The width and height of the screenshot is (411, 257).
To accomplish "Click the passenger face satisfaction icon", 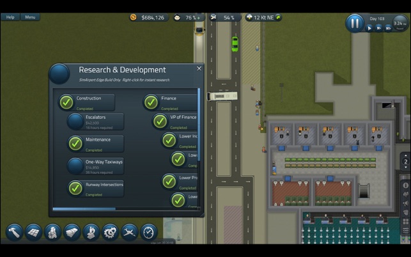I will point(178,17).
